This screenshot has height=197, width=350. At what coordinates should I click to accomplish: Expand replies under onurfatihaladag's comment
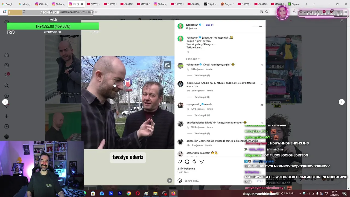(x=202, y=134)
